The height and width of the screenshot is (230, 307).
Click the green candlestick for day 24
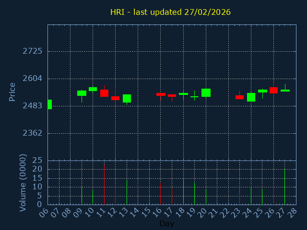251,97
